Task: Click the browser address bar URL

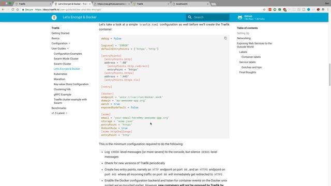Action: (x=68, y=10)
